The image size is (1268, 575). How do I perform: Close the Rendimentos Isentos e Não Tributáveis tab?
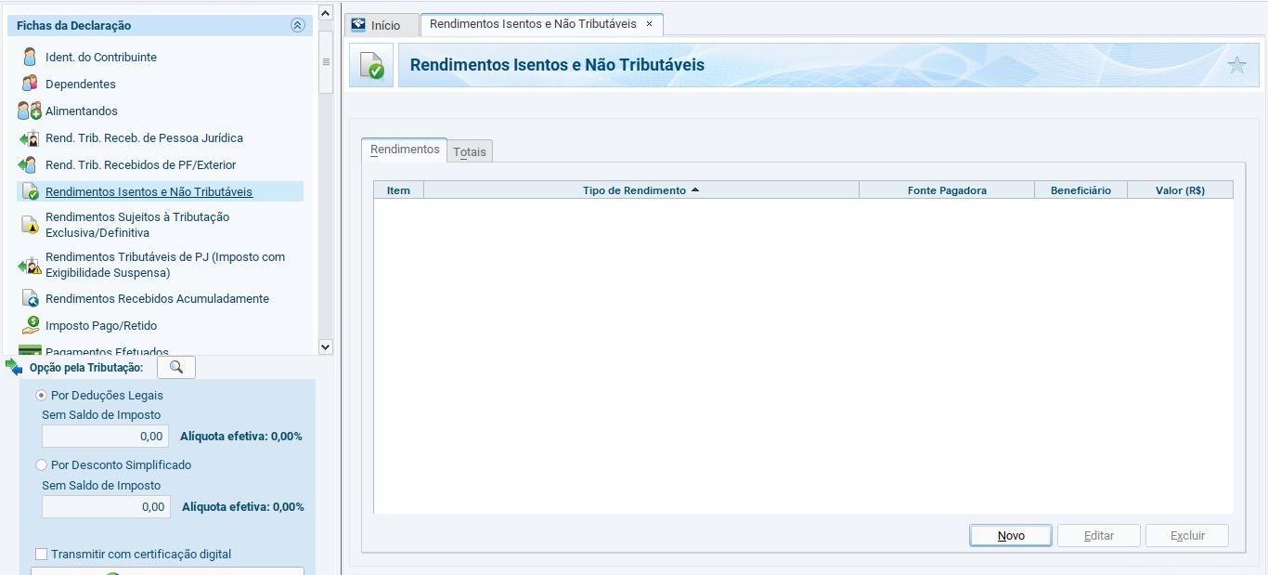[649, 24]
